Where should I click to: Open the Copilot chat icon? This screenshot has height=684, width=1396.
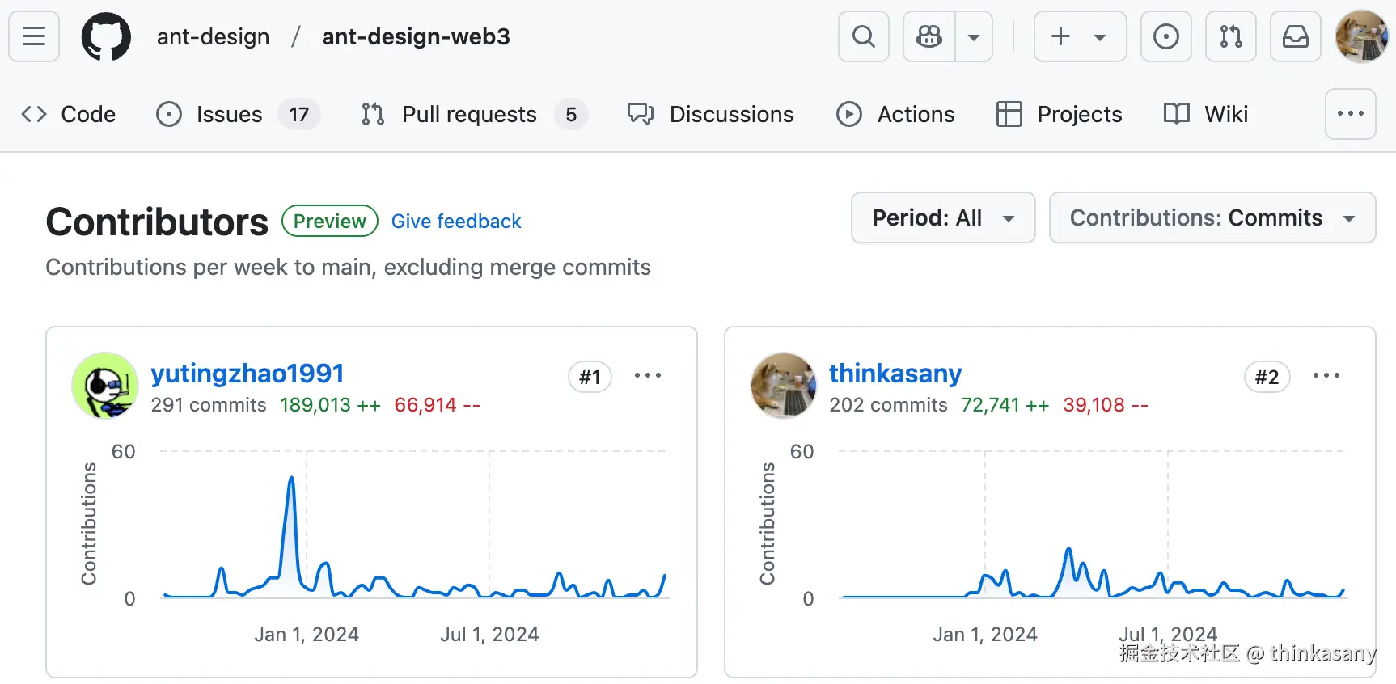929,36
